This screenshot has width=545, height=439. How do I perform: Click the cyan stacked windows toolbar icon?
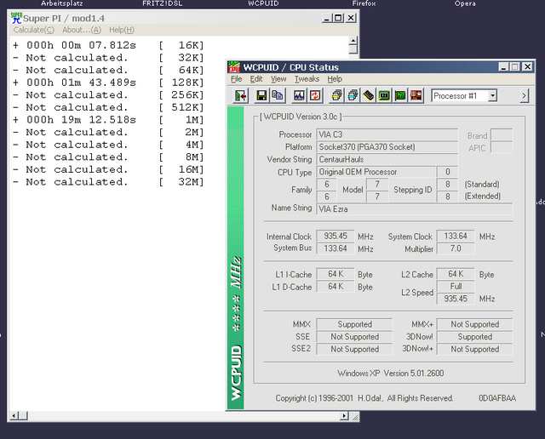coord(353,95)
